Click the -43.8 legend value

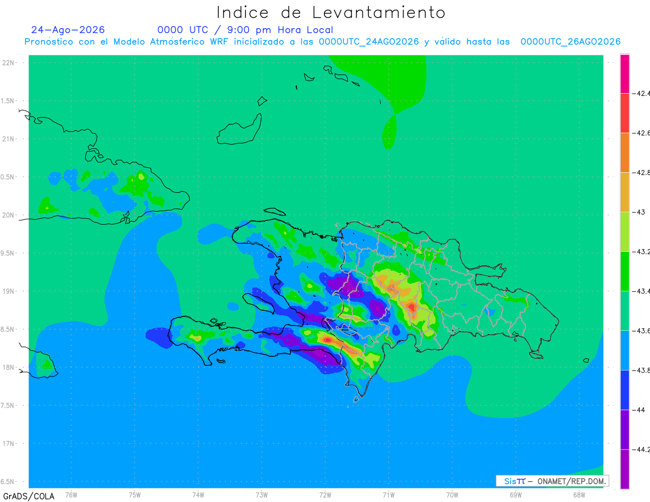pyautogui.click(x=641, y=370)
